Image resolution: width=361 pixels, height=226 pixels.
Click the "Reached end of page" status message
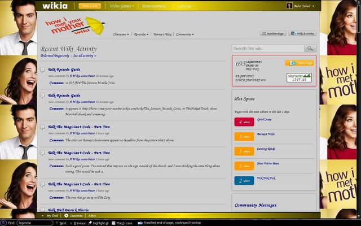(172, 223)
